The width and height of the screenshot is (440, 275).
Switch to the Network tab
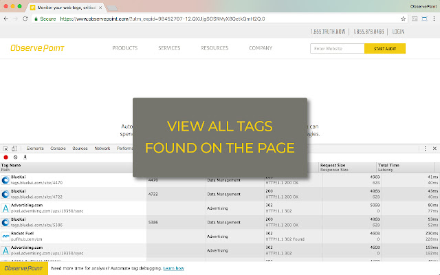click(102, 148)
